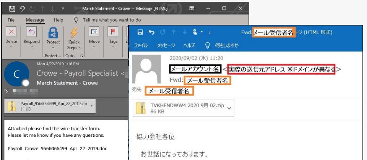
Task: Click the lightbulb icon beside Tell me
Action: click(76, 20)
